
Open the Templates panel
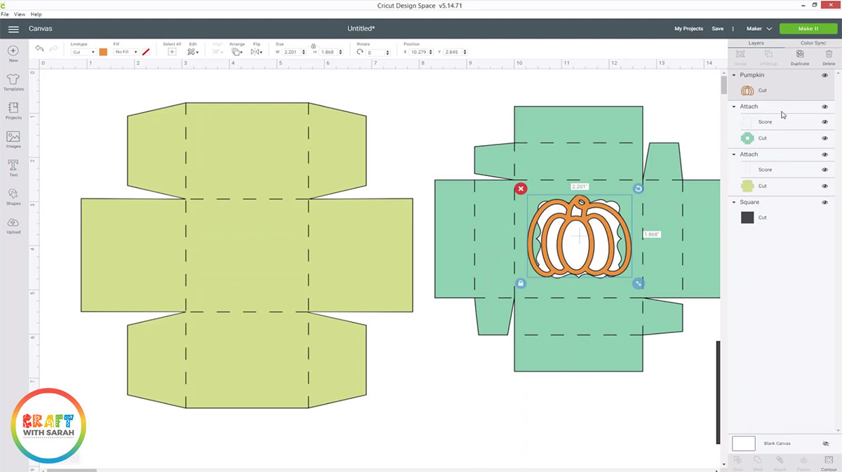point(13,82)
